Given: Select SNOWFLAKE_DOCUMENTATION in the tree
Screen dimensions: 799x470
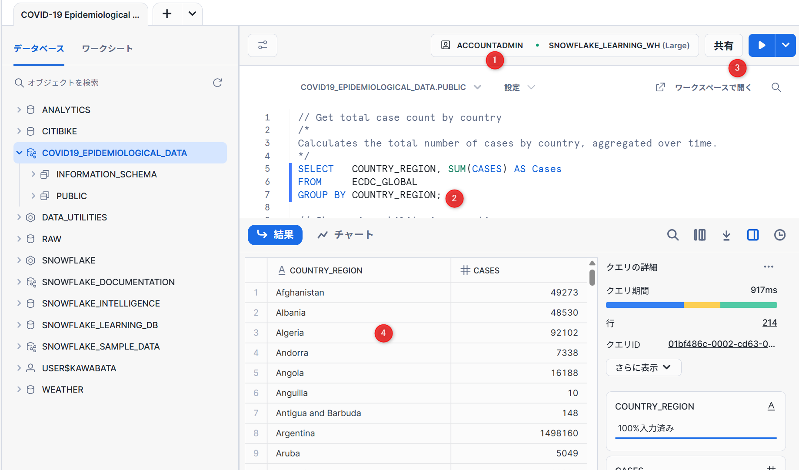Looking at the screenshot, I should click(x=108, y=282).
